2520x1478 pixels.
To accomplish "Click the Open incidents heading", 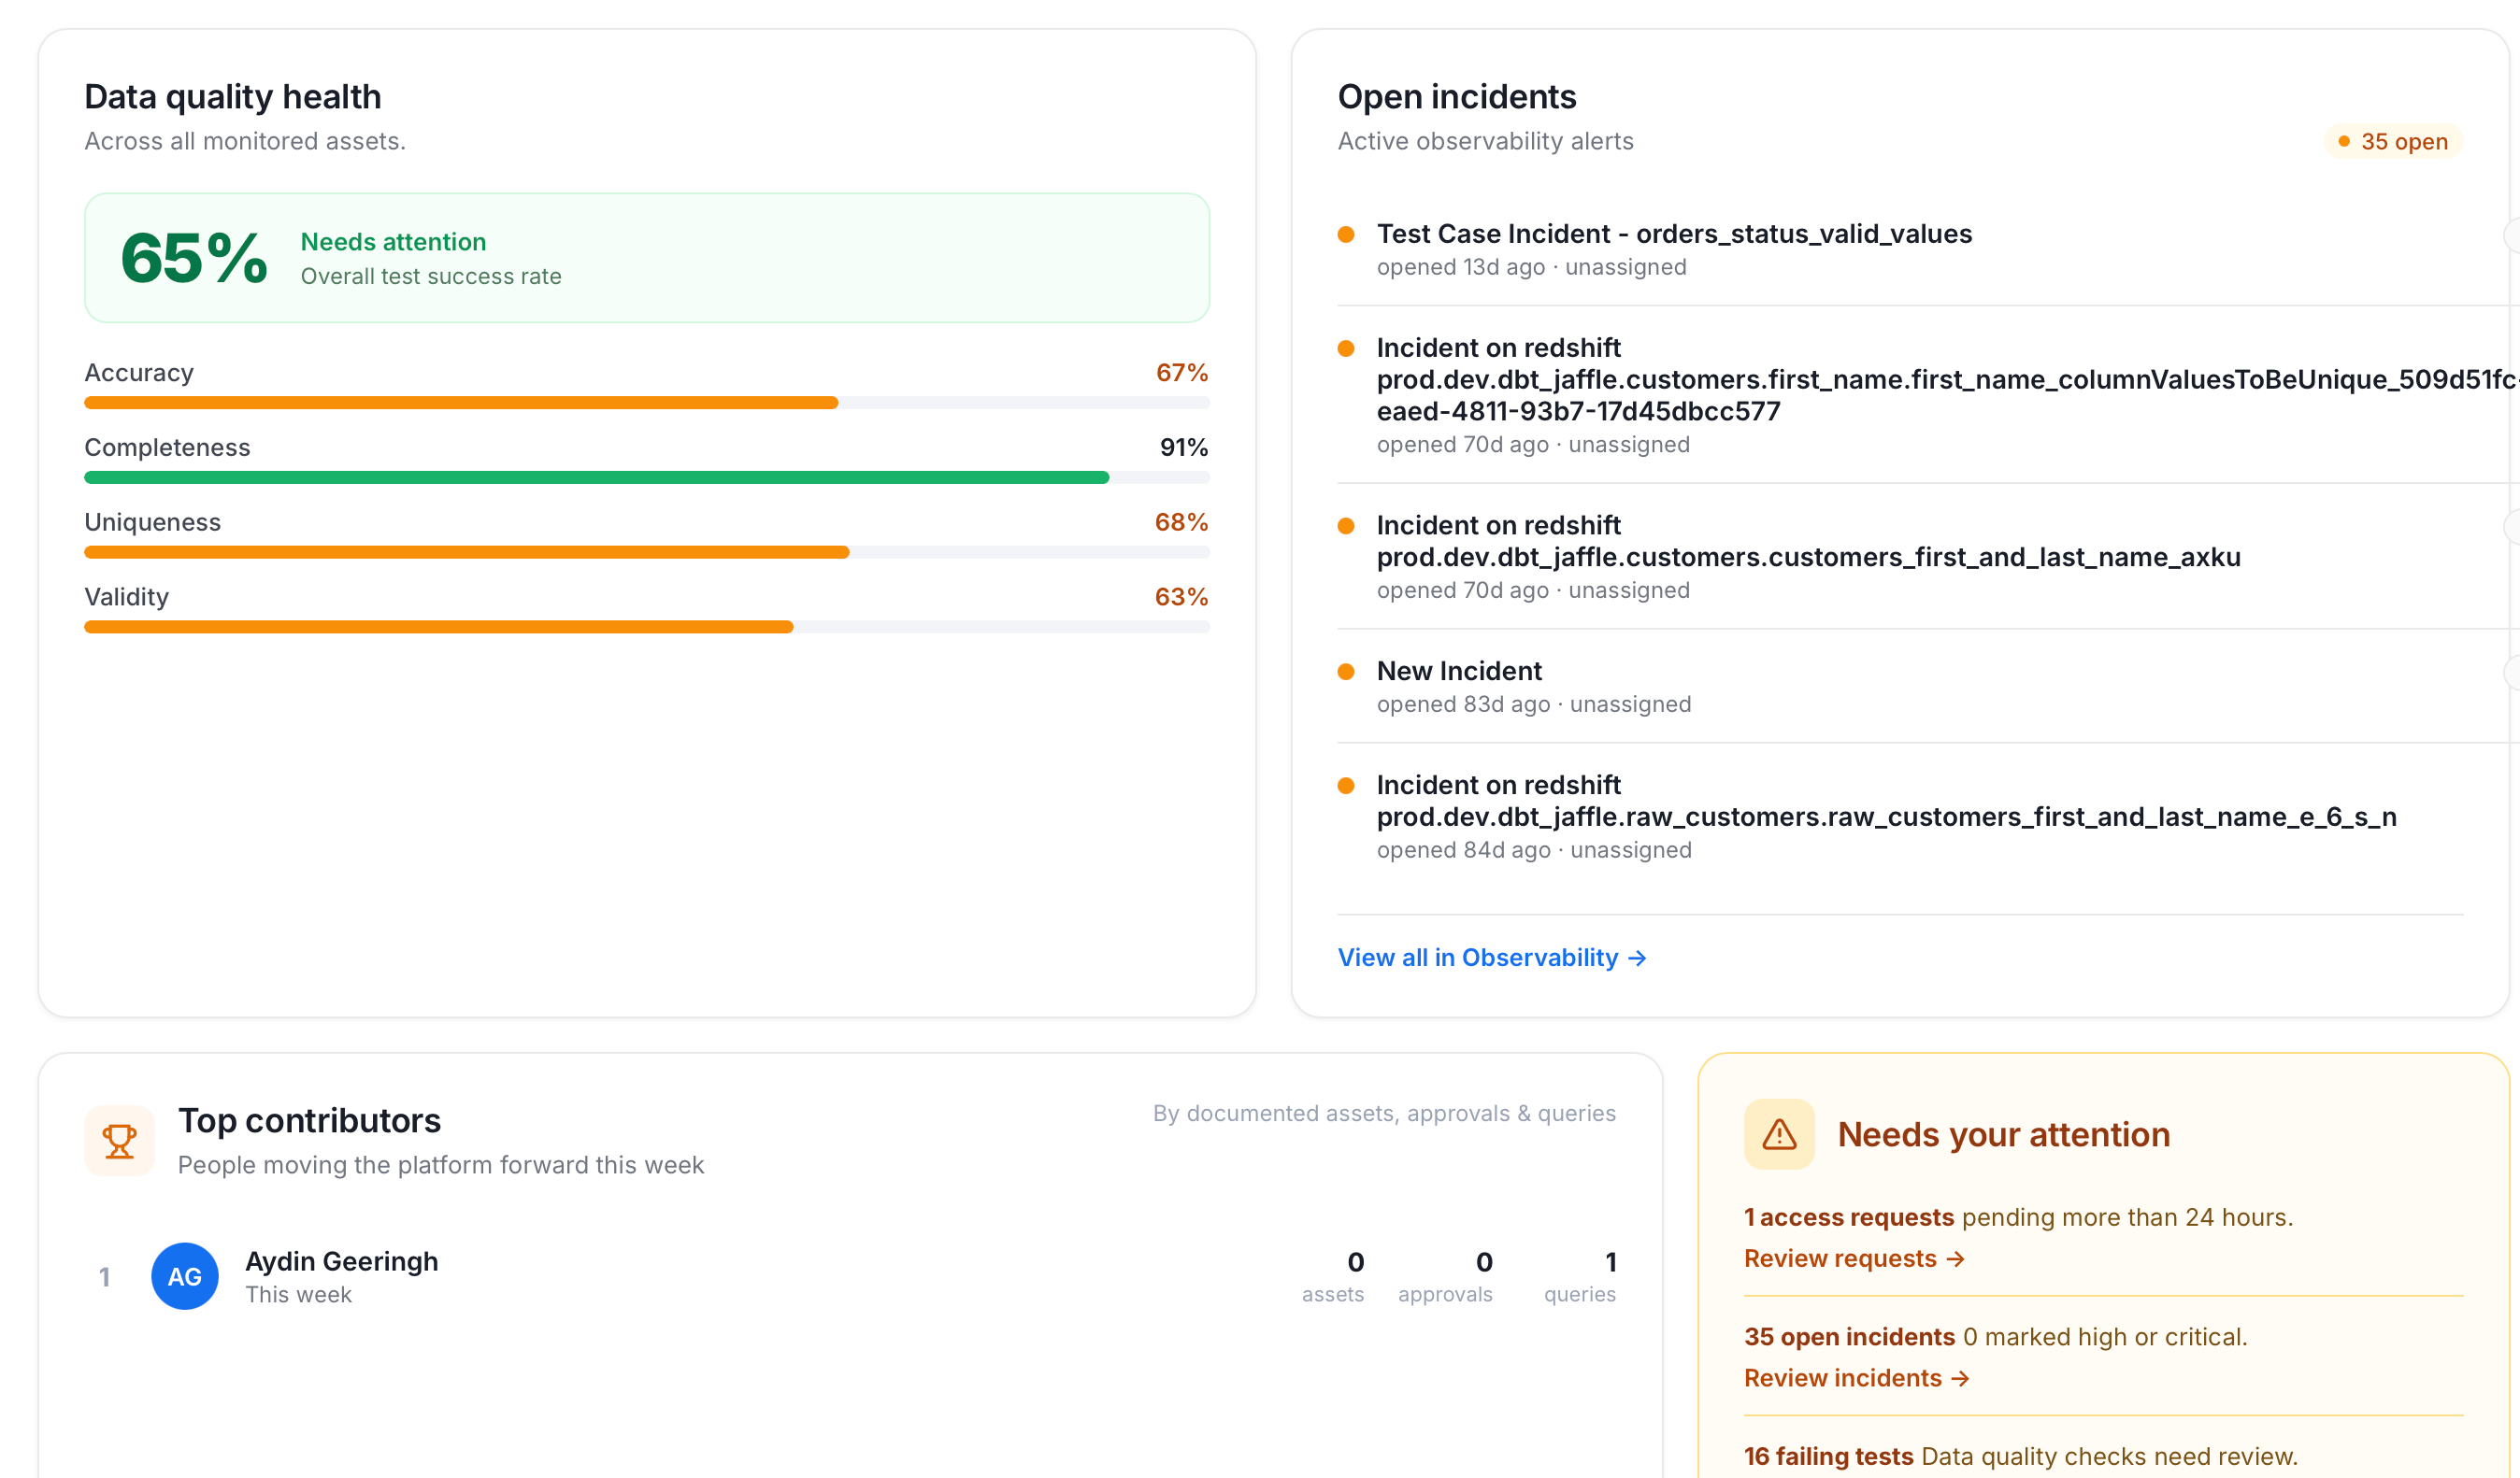I will (1457, 97).
